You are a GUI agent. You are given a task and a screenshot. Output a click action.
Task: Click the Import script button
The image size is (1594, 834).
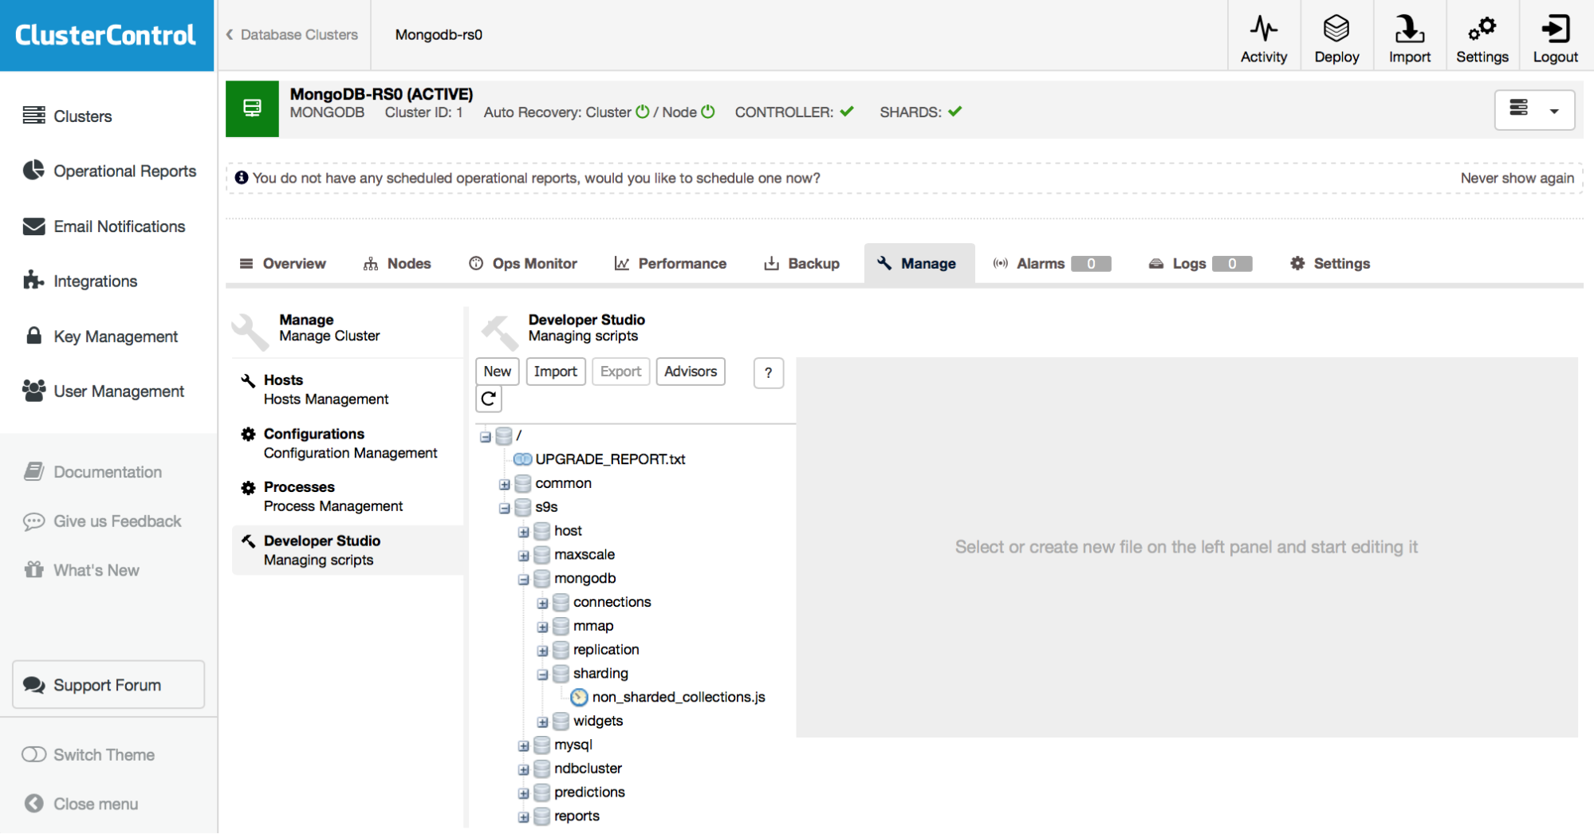pos(556,372)
